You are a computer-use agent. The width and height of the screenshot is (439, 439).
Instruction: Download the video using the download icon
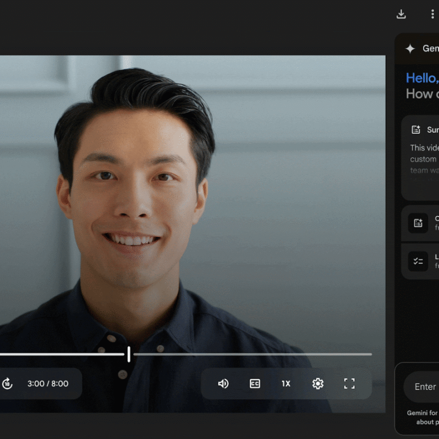pyautogui.click(x=401, y=14)
